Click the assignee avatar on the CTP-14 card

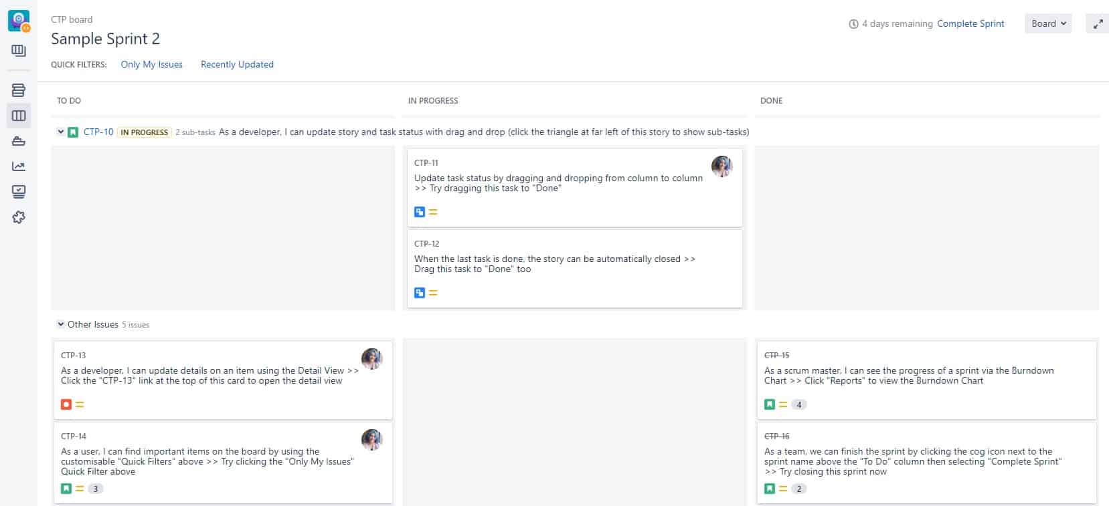371,439
